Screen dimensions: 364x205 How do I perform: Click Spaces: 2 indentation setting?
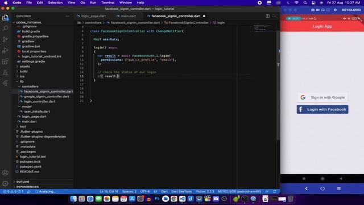(129, 191)
